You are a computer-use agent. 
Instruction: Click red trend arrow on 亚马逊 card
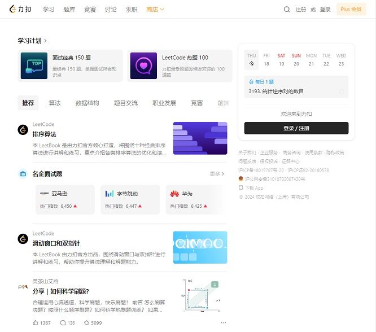click(x=75, y=206)
